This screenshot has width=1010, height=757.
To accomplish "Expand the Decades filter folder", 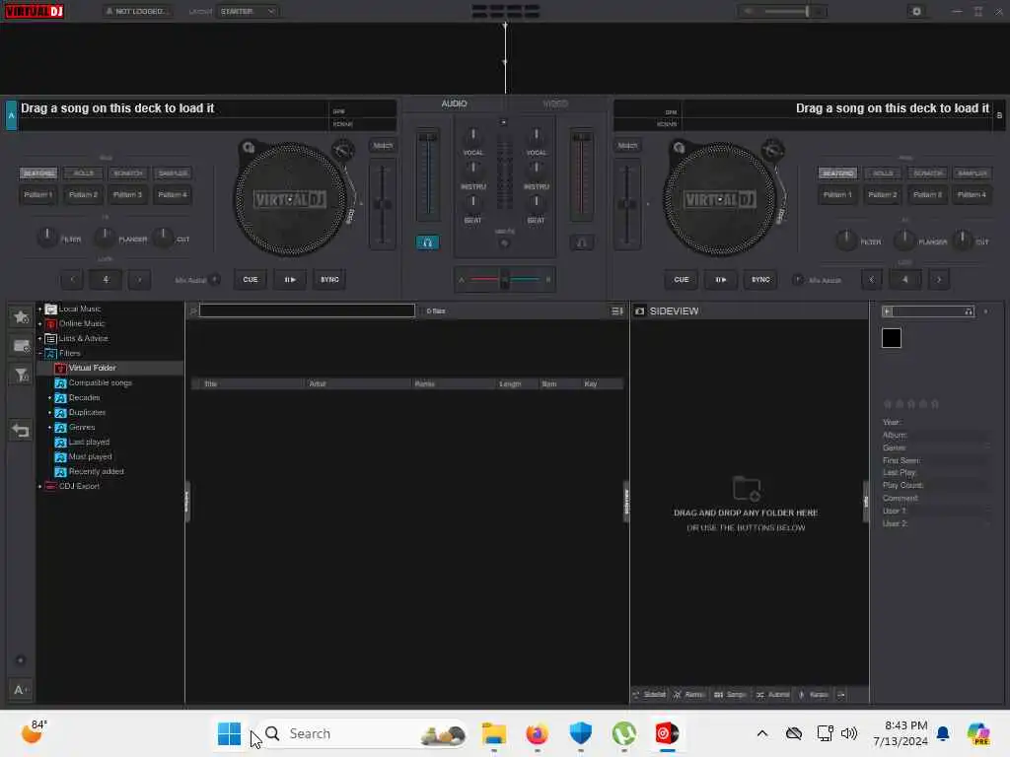I will 49,398.
